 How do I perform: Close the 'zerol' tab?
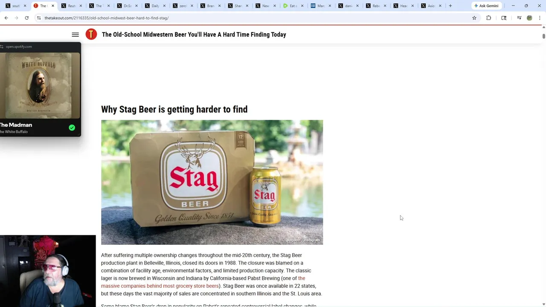point(192,6)
